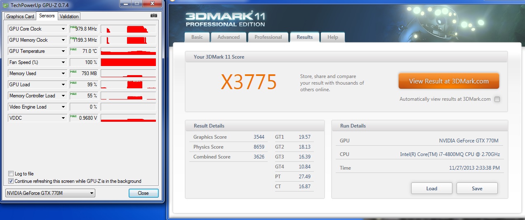
Task: Open the Memory Controller Load dropdown
Action: pyautogui.click(x=64, y=96)
